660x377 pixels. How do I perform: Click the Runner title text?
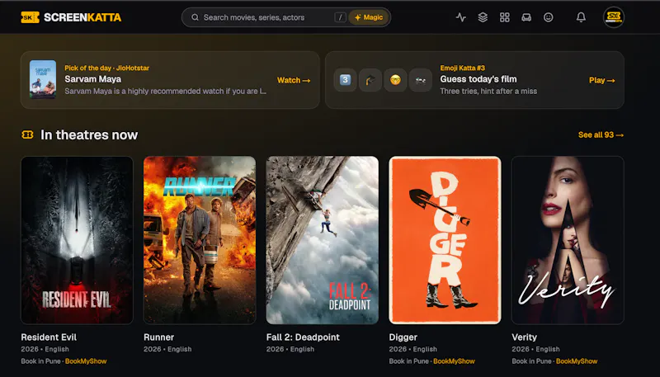[158, 337]
